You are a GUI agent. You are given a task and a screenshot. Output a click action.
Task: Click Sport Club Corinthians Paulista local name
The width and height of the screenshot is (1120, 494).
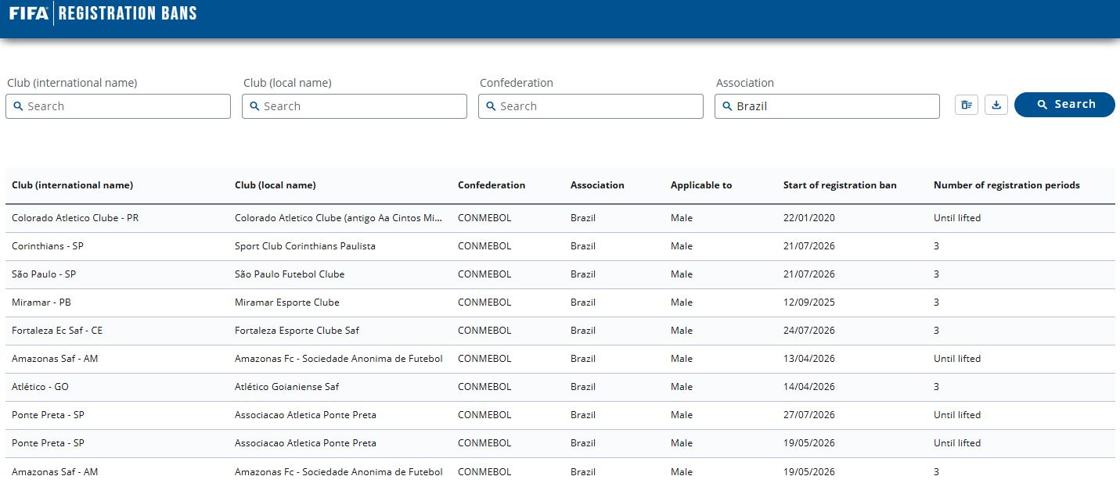305,246
